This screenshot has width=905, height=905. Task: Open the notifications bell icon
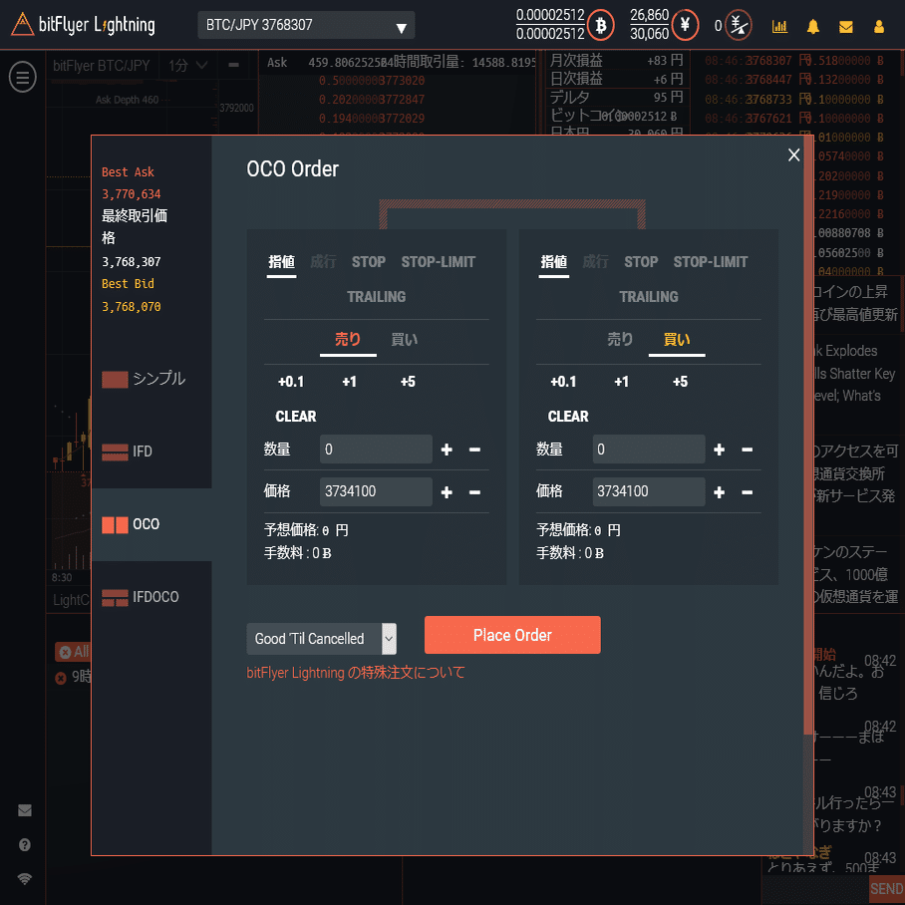click(x=812, y=26)
